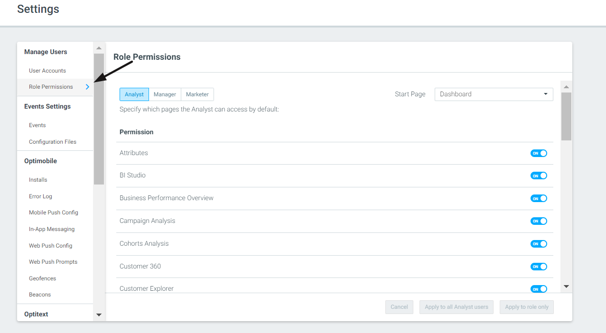The image size is (606, 333).
Task: Switch to the Marketer role tab
Action: coord(197,94)
